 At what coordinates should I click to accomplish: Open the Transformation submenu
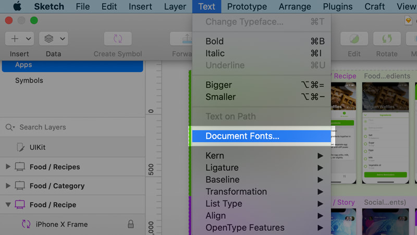point(262,192)
